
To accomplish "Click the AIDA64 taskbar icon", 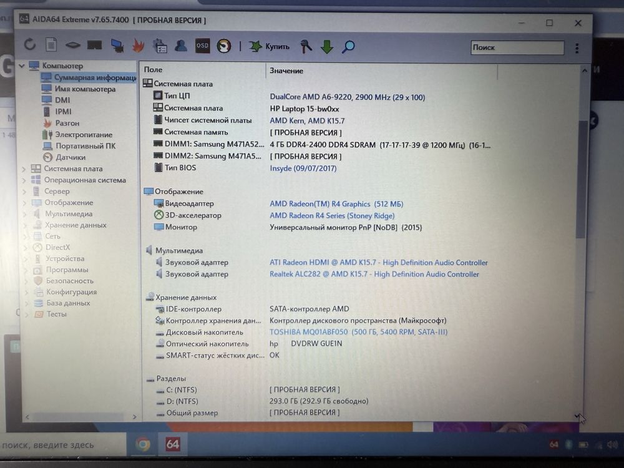I will tap(173, 444).
